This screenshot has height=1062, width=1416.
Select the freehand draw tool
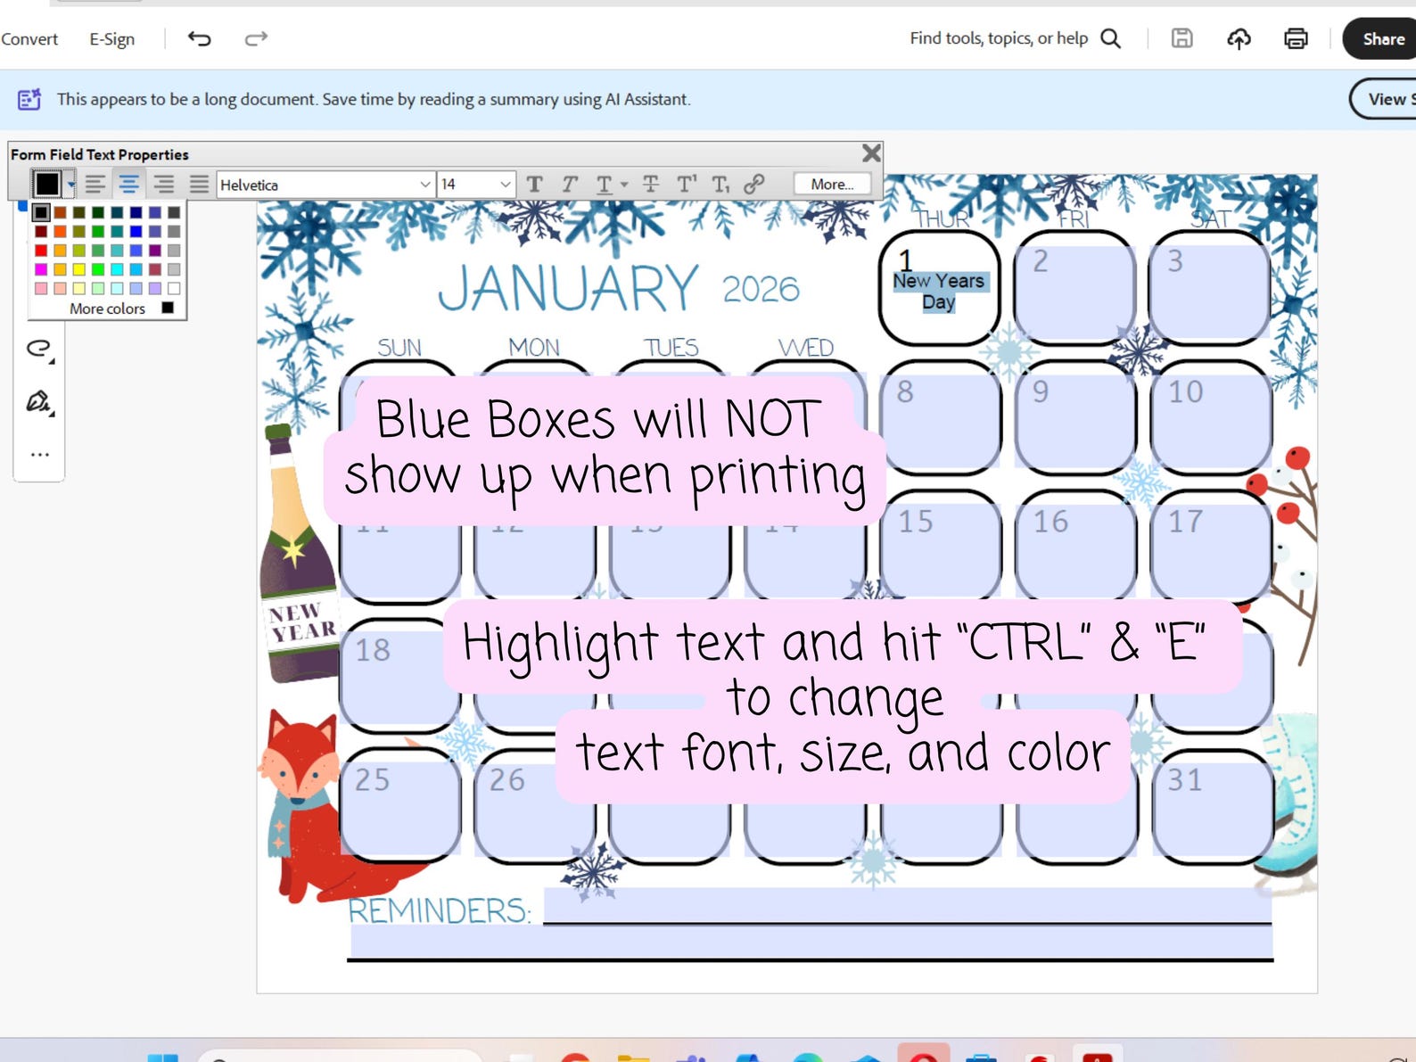tap(39, 349)
